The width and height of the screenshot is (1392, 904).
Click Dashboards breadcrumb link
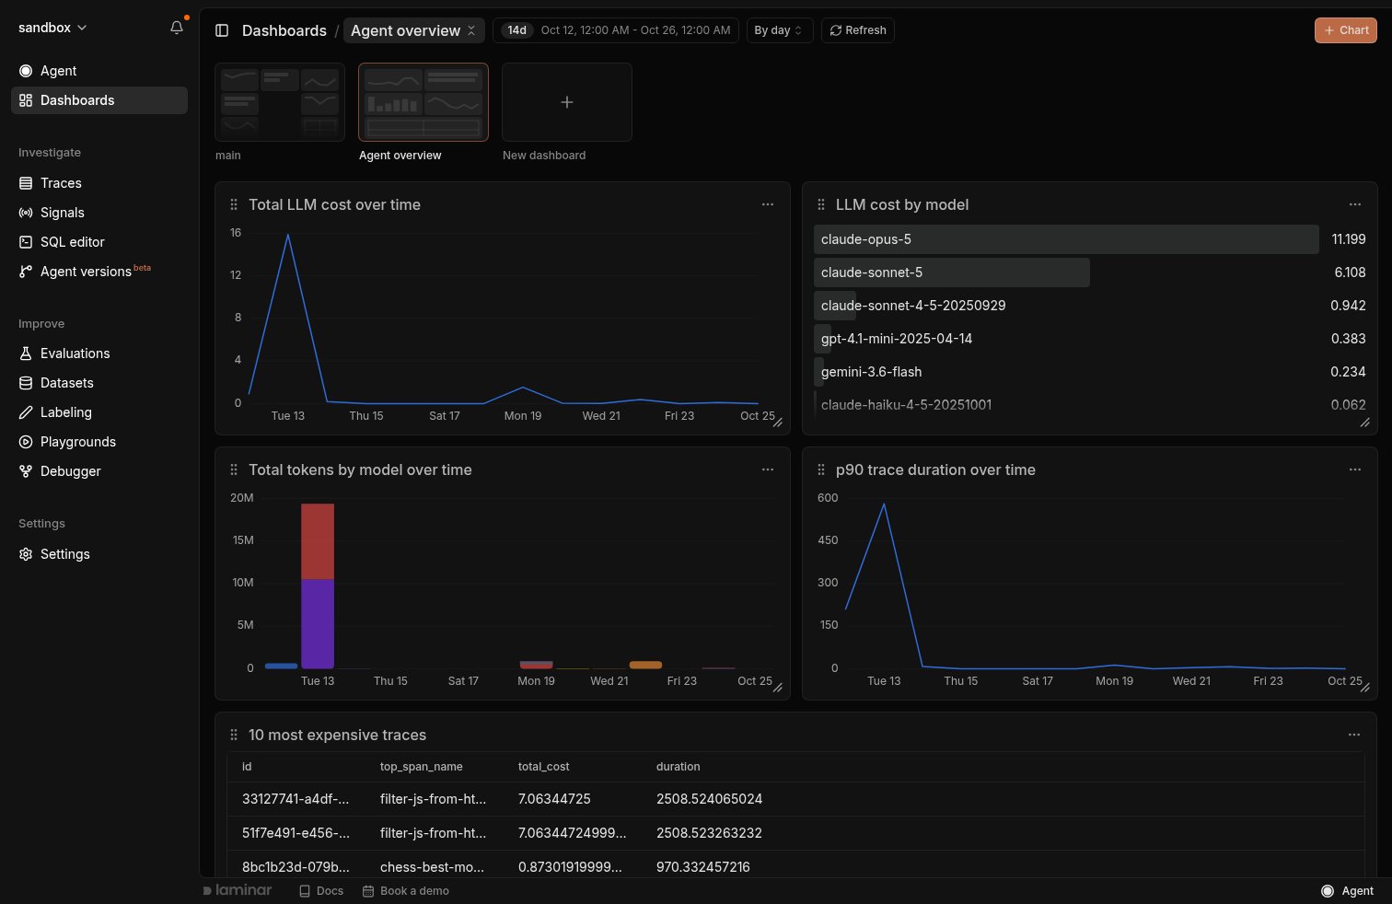[284, 30]
